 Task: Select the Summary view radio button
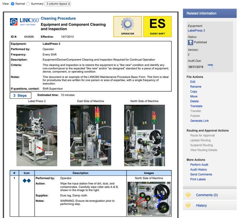coord(28,4)
